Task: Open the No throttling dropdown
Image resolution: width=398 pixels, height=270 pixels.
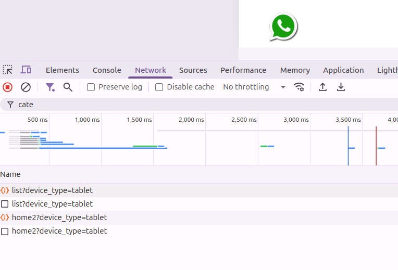Action: coord(255,87)
